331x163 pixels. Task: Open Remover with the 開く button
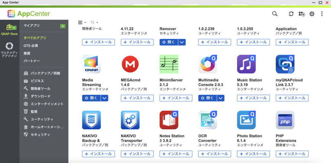click(x=169, y=42)
